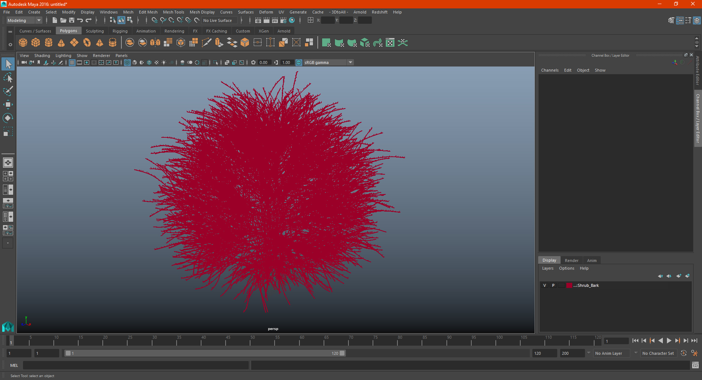Play the animation forwards
Viewport: 702px width, 380px height.
669,341
